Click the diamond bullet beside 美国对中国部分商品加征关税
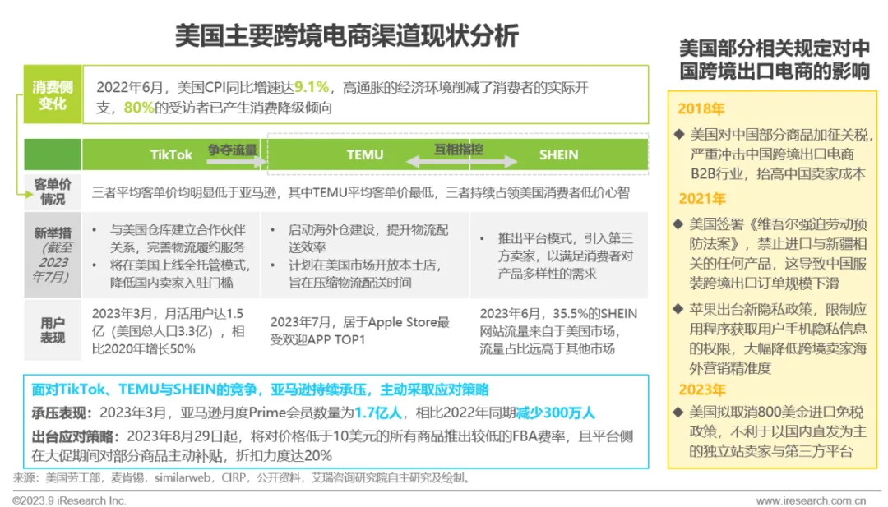Image resolution: width=888 pixels, height=507 pixels. coord(678,135)
